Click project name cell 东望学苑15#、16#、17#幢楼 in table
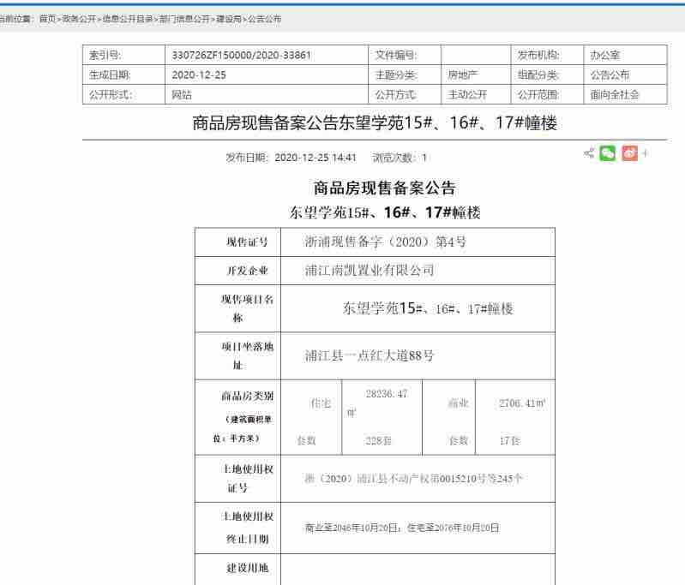Viewport: 685px width, 585px height. 428,308
